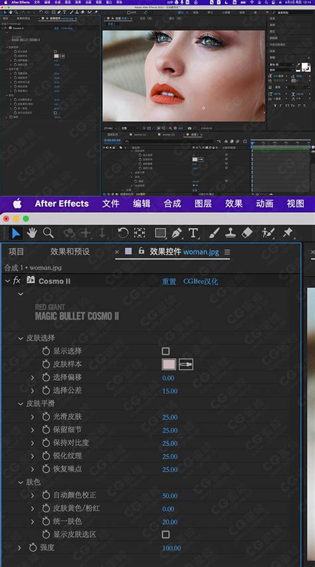315x567 pixels.
Task: Toggle stopwatch for enlarged 锐化纹理 row
Action: [x=46, y=456]
